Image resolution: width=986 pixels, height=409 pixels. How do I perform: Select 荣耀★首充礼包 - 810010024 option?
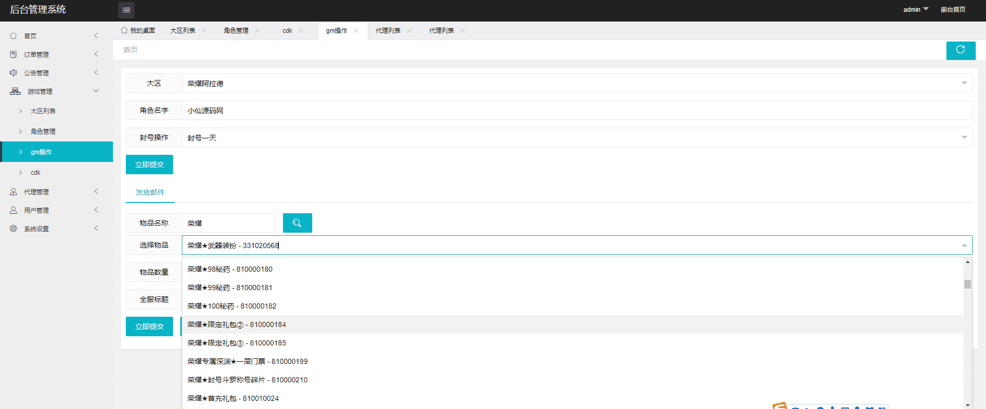pos(573,398)
